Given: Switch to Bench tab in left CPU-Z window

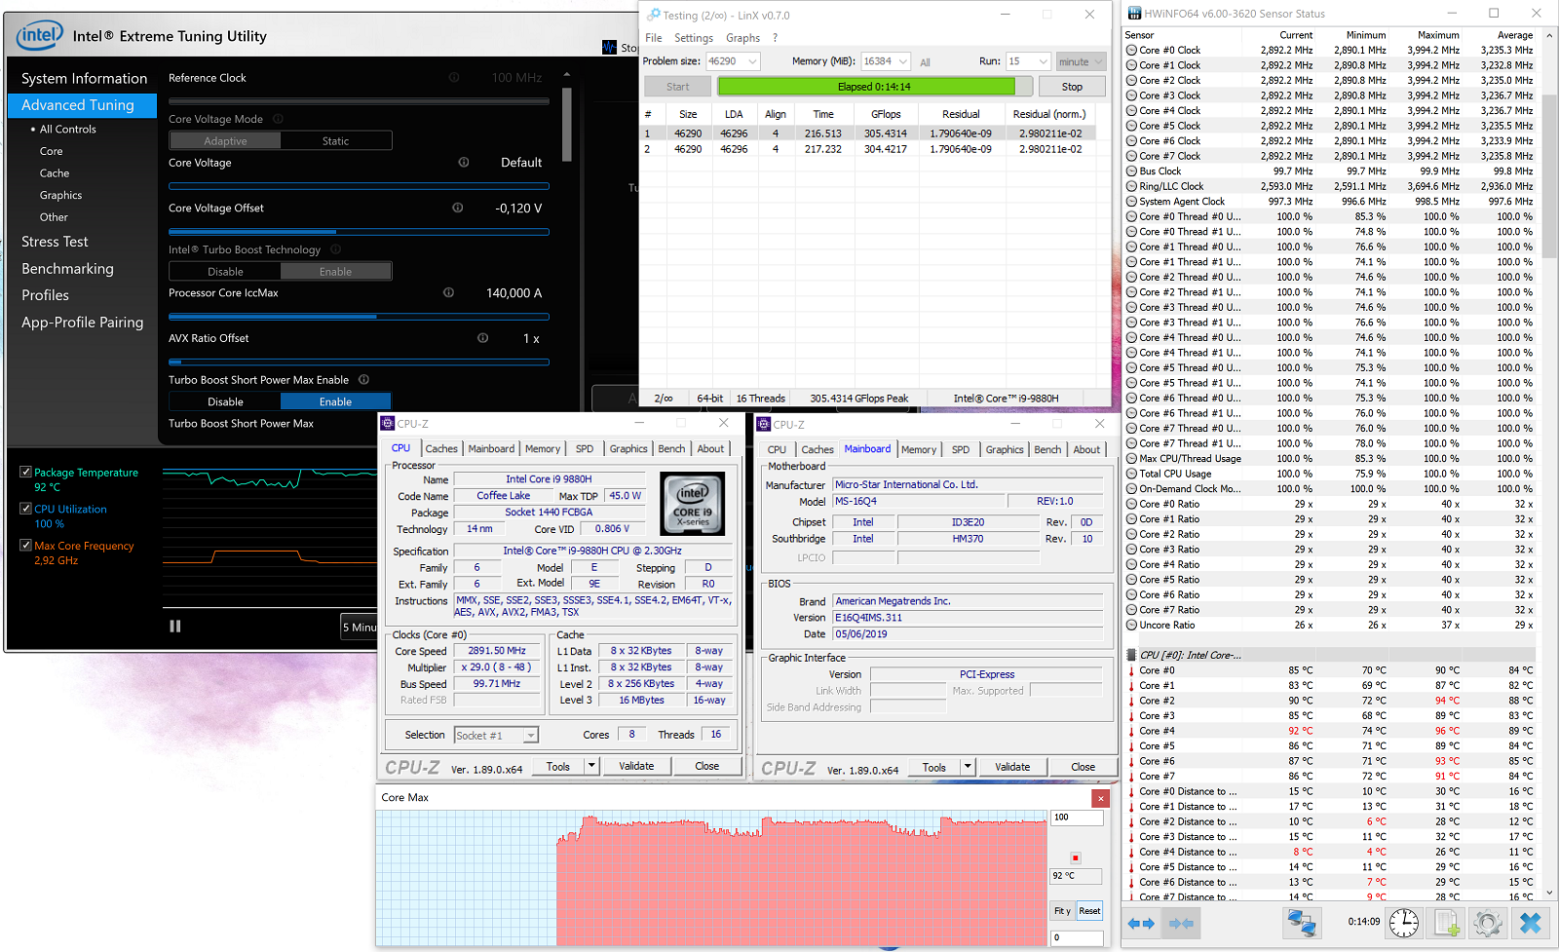Looking at the screenshot, I should coord(671,448).
